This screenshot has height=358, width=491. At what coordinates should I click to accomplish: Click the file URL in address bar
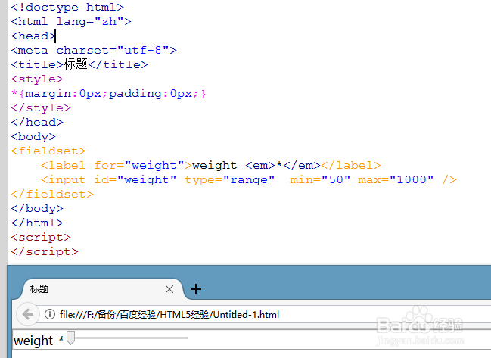point(169,314)
